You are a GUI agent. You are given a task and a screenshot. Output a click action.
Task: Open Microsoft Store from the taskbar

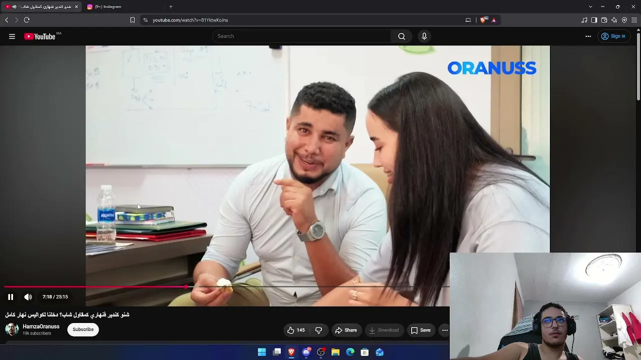tap(365, 352)
